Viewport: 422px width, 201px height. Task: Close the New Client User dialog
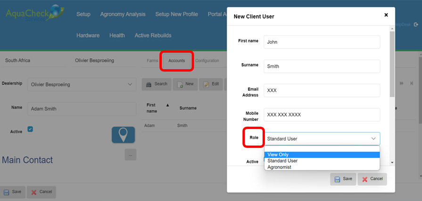coord(386,15)
